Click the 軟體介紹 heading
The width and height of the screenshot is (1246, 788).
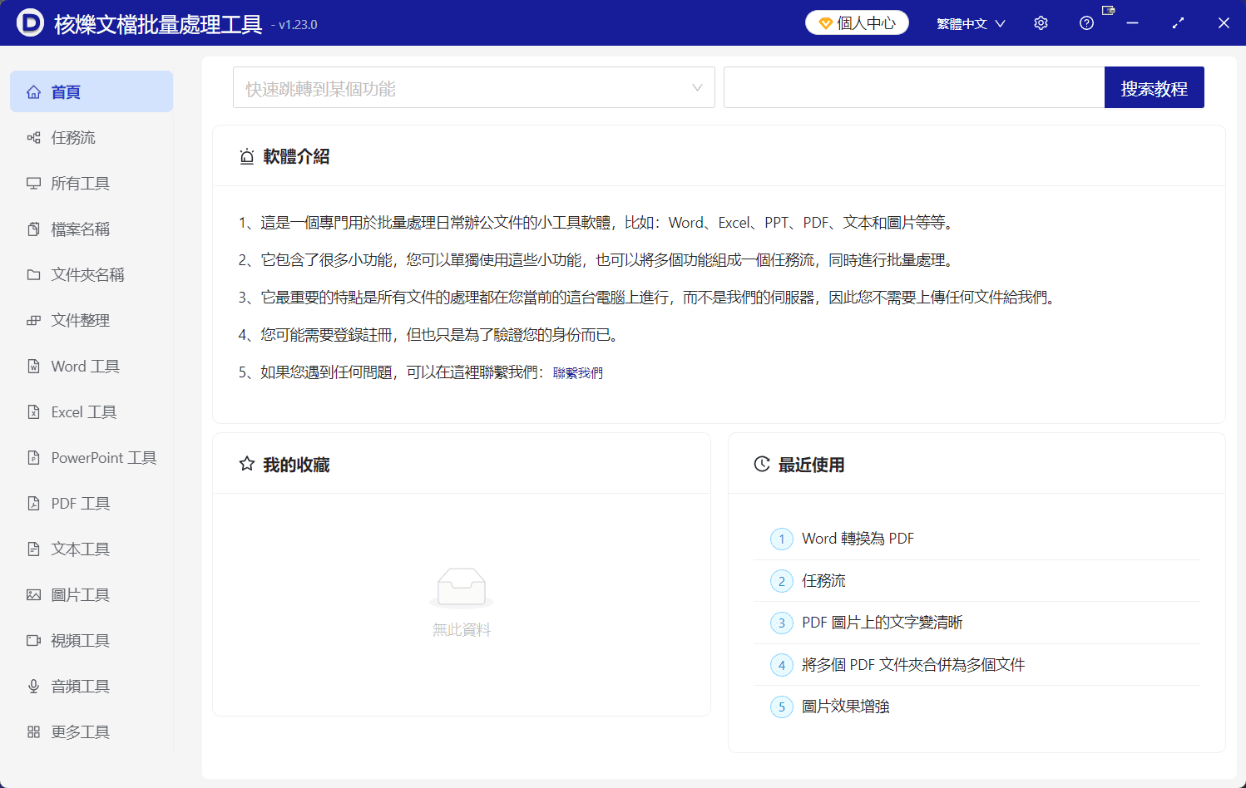point(296,156)
